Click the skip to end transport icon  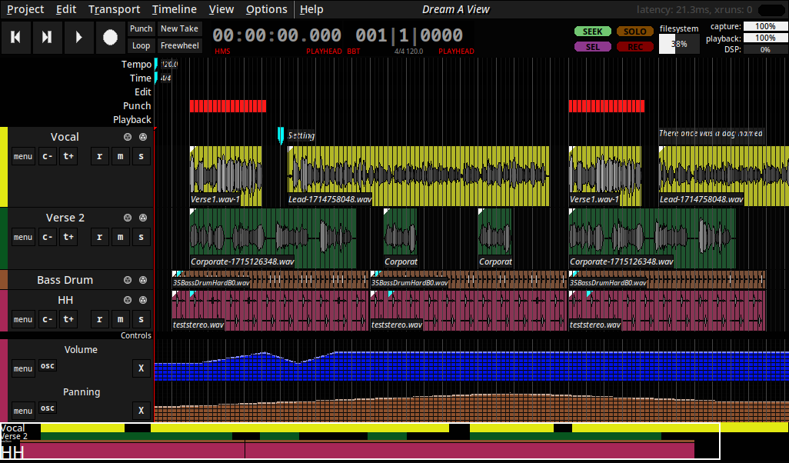[x=48, y=37]
